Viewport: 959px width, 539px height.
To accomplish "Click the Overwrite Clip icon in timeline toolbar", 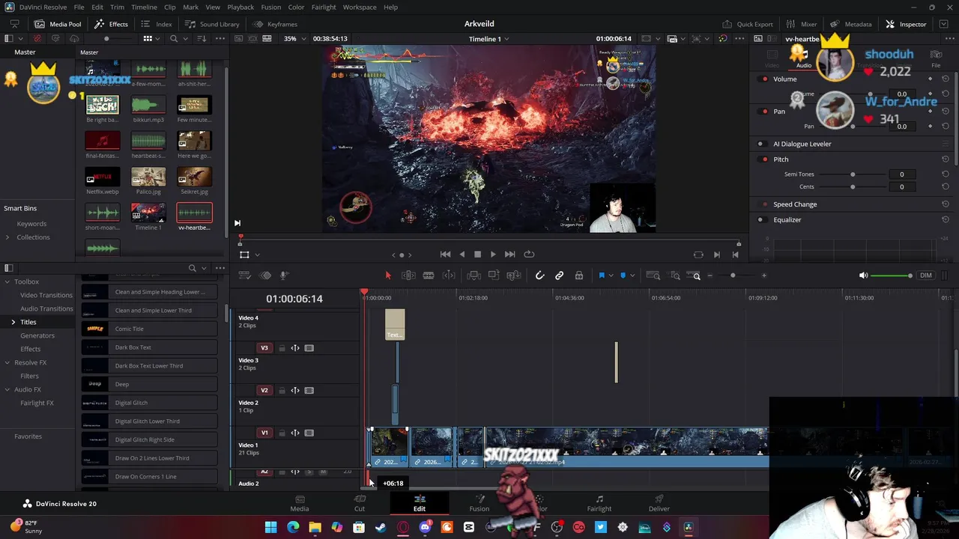I will pyautogui.click(x=494, y=275).
